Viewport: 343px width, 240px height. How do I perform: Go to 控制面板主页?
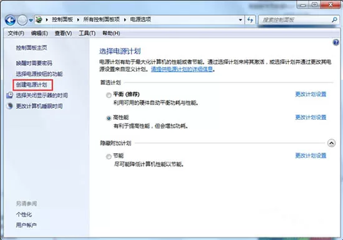(x=32, y=47)
